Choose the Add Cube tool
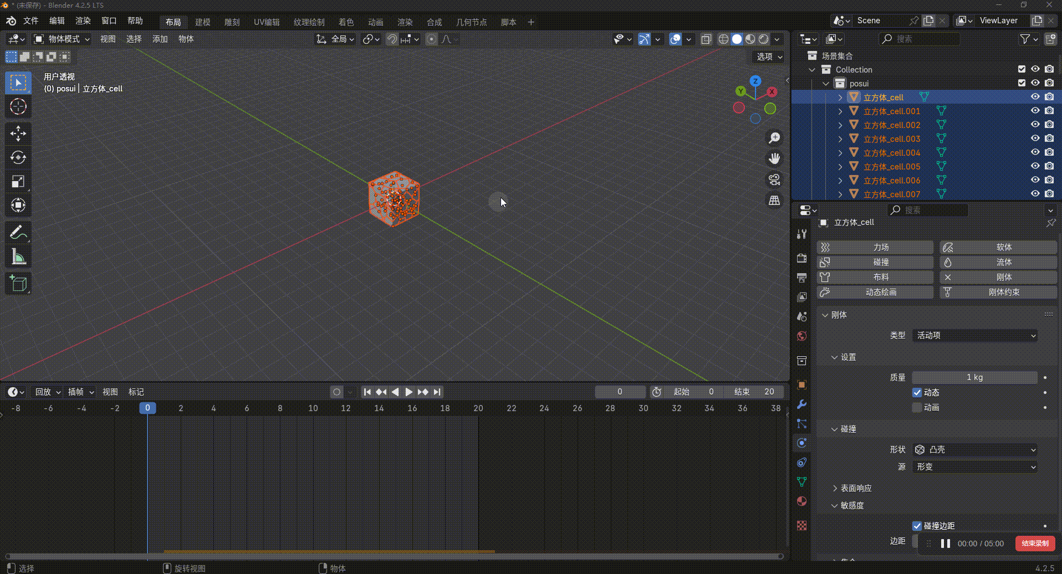Screen dimensions: 1062x574 click(x=18, y=284)
